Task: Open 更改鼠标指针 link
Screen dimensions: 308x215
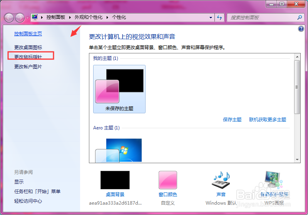Action: coord(28,57)
